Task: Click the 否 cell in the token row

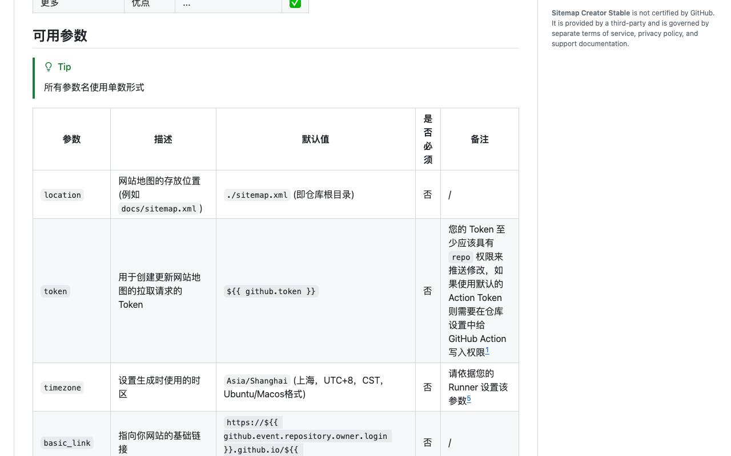Action: click(428, 291)
